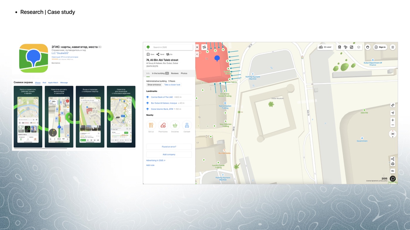Switch to the In the building tab
Viewport: 410px width, 230px height.
(x=160, y=73)
